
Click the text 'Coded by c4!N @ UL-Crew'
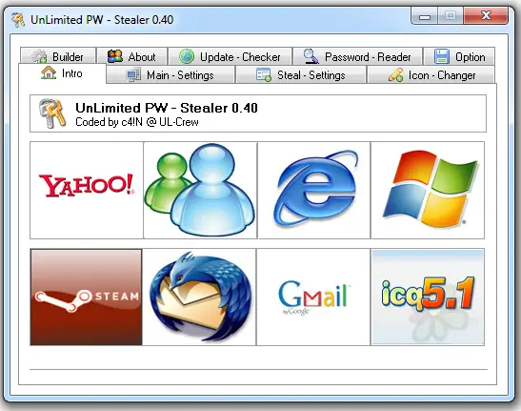pyautogui.click(x=137, y=122)
